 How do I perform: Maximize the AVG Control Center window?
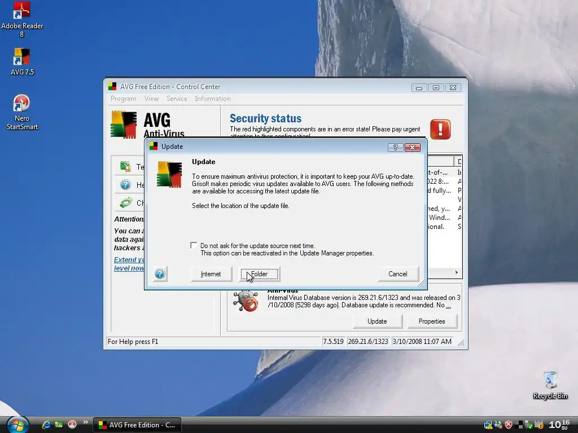coord(436,87)
